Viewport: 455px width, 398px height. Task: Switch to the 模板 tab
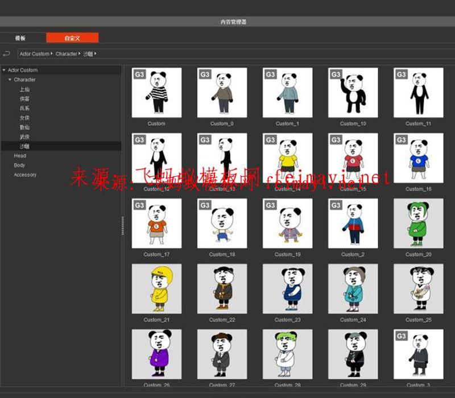click(x=20, y=38)
